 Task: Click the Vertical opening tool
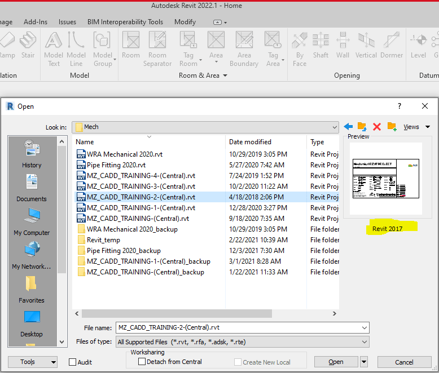pyautogui.click(x=366, y=46)
